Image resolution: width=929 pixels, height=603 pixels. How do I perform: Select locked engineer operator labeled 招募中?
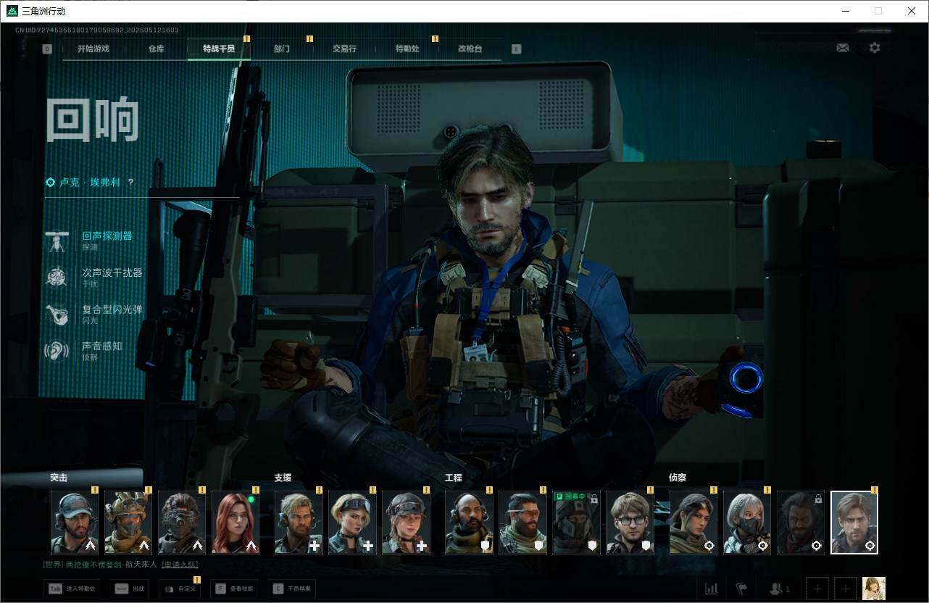(x=576, y=523)
